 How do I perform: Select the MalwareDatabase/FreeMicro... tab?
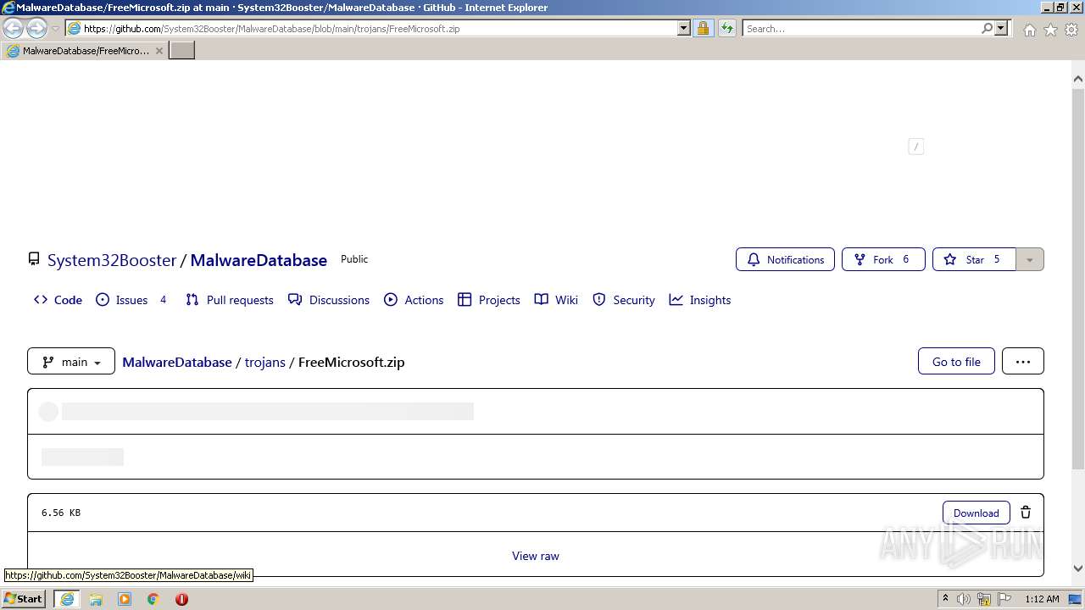tap(85, 51)
